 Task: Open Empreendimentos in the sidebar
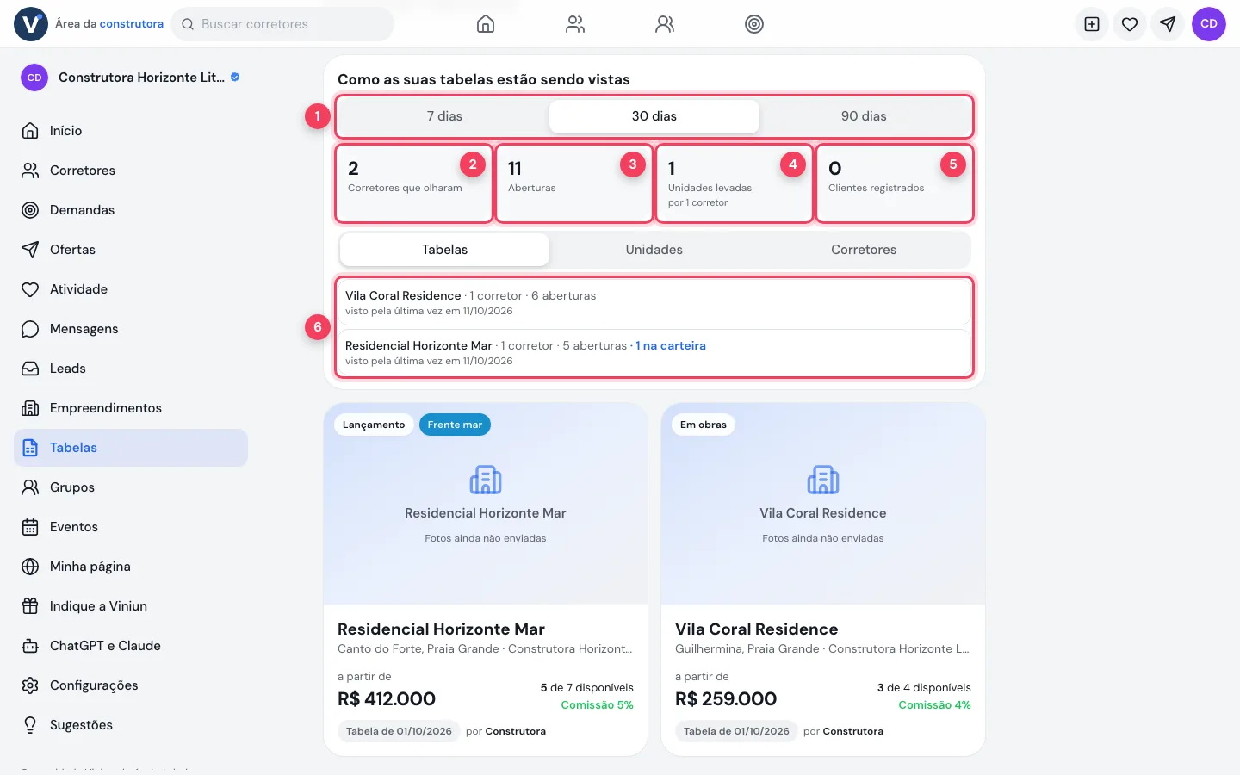click(131, 408)
